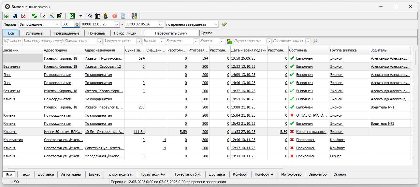Sort by the 'Заказчик' column header
Screen dimensions: 420x187
pyautogui.click(x=23, y=50)
